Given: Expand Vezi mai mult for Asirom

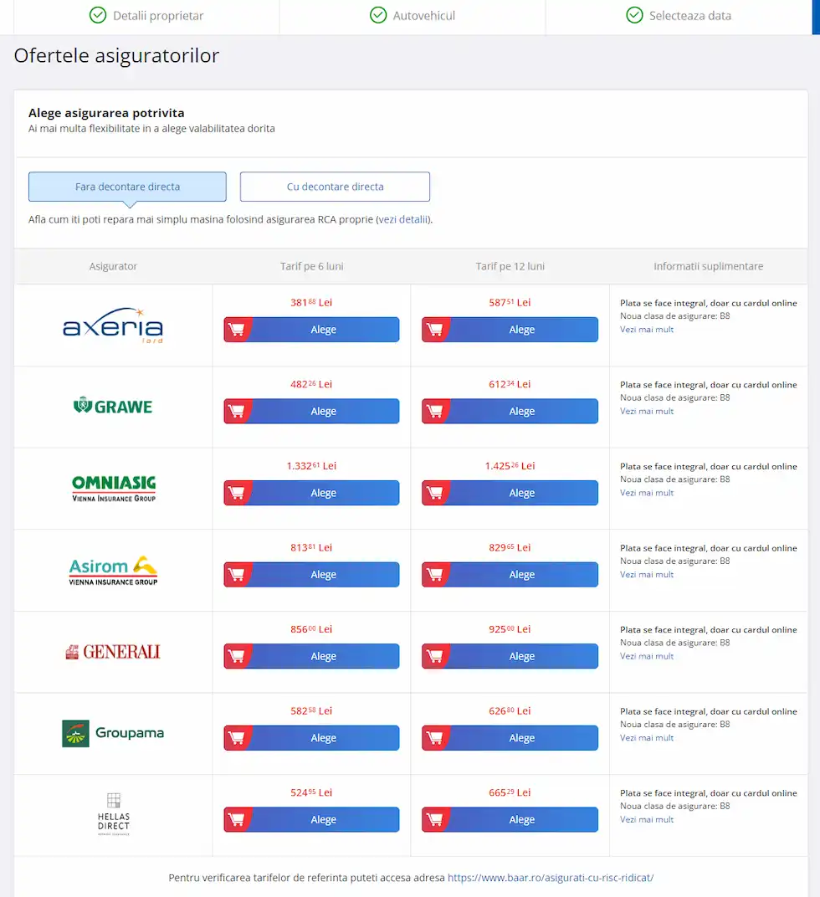Looking at the screenshot, I should [x=647, y=574].
